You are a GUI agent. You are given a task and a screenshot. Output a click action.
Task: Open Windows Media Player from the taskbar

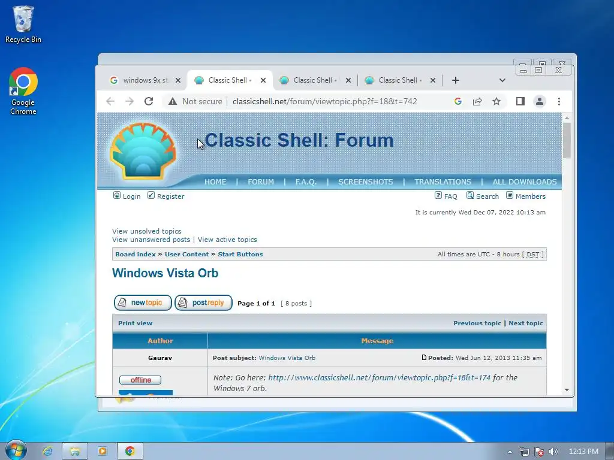tap(102, 451)
